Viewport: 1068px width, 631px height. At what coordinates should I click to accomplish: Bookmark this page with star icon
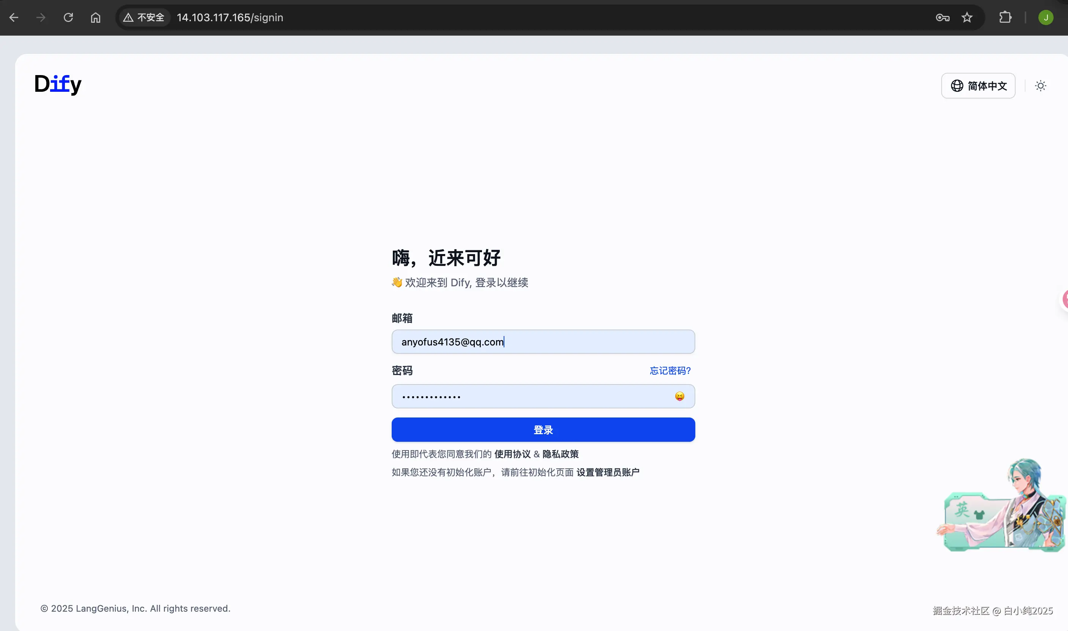point(967,17)
